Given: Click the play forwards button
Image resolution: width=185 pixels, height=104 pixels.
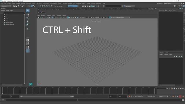Looking at the screenshot, I should 176,88.
